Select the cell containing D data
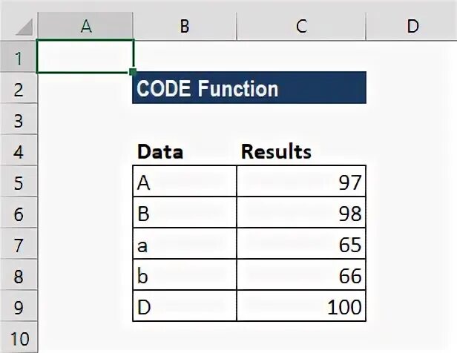The width and height of the screenshot is (457, 353). click(185, 306)
